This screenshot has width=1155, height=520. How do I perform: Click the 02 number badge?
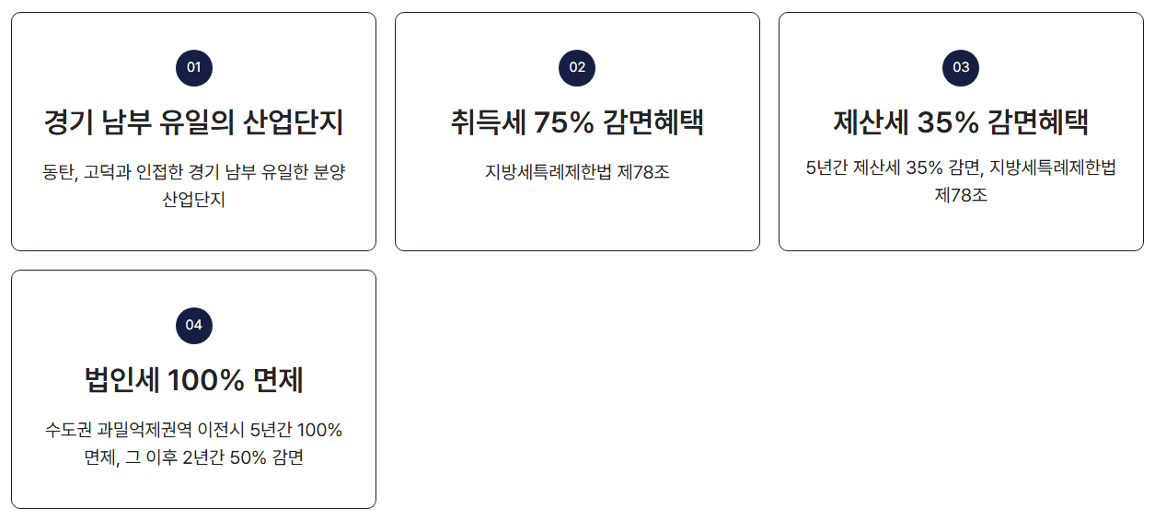[x=577, y=67]
